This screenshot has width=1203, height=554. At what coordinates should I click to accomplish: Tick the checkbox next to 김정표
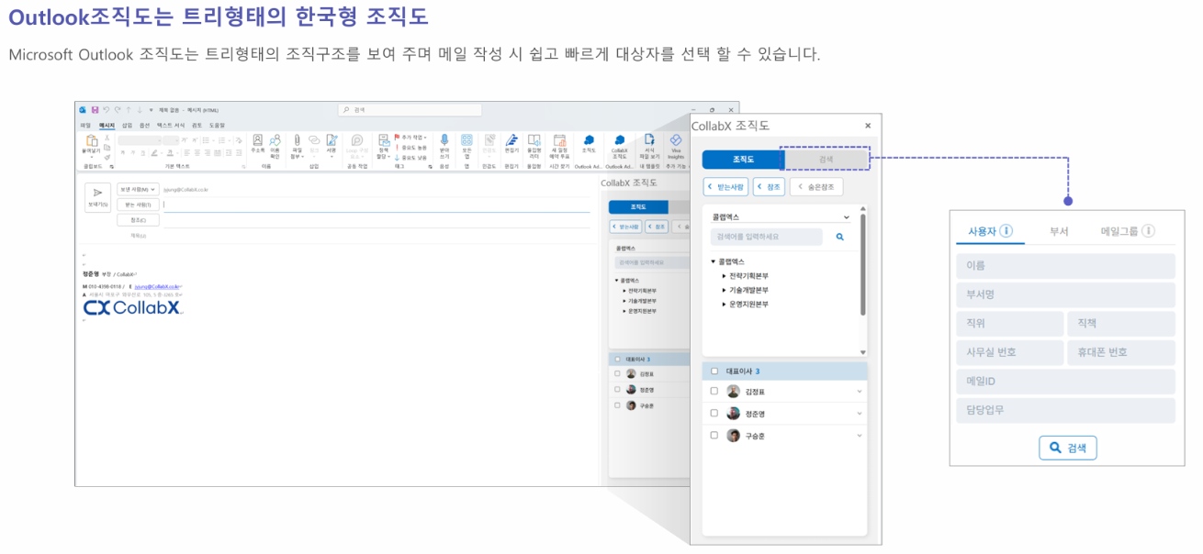[714, 392]
